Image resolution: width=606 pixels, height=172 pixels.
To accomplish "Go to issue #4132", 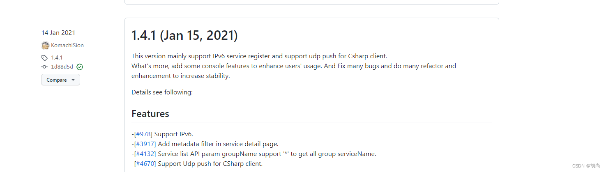I will click(x=145, y=154).
